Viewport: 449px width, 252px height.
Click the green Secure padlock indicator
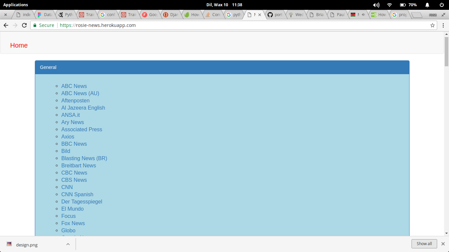point(44,25)
